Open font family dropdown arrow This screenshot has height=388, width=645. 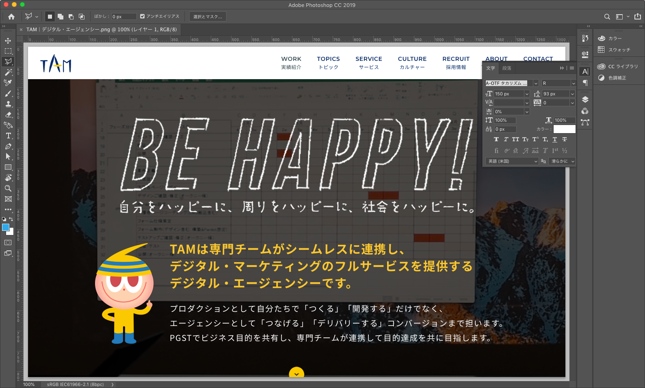[x=536, y=83]
